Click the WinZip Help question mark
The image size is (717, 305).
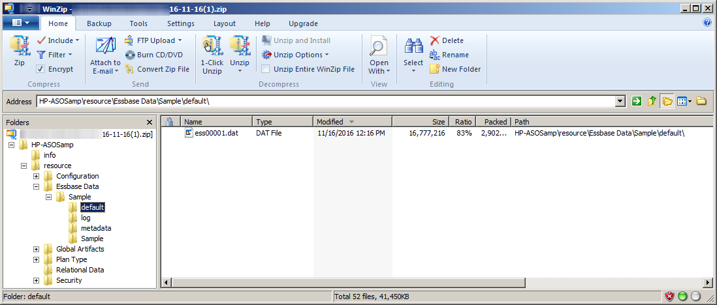(707, 23)
